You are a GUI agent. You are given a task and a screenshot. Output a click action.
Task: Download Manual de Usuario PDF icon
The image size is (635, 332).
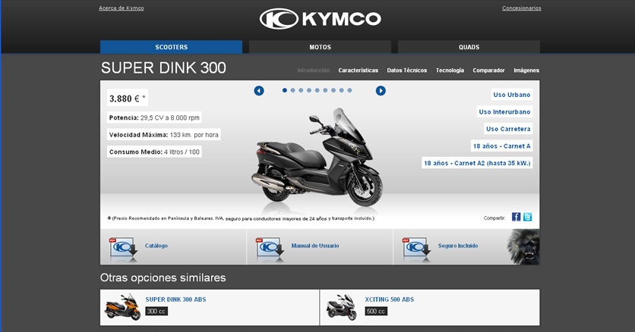(x=270, y=249)
